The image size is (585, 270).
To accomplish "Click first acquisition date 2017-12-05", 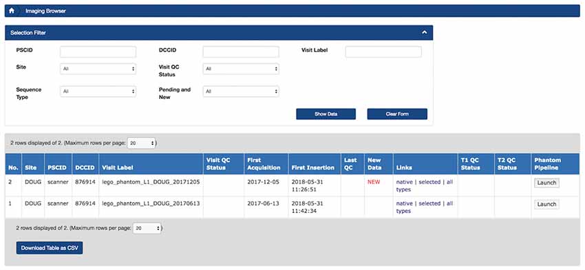I will coord(263,182).
